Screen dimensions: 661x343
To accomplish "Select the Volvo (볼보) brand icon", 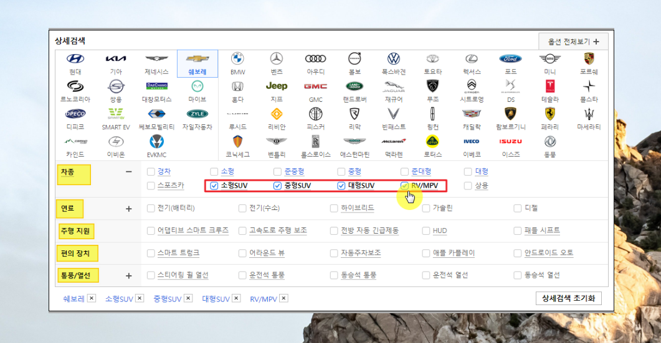I will [x=354, y=58].
